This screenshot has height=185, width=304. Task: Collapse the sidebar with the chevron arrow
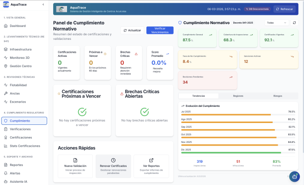(x=43, y=4)
